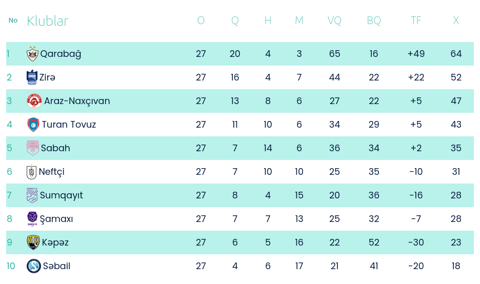Image resolution: width=480 pixels, height=284 pixels.
Task: Click the Sumqayıt purple logo
Action: [32, 195]
